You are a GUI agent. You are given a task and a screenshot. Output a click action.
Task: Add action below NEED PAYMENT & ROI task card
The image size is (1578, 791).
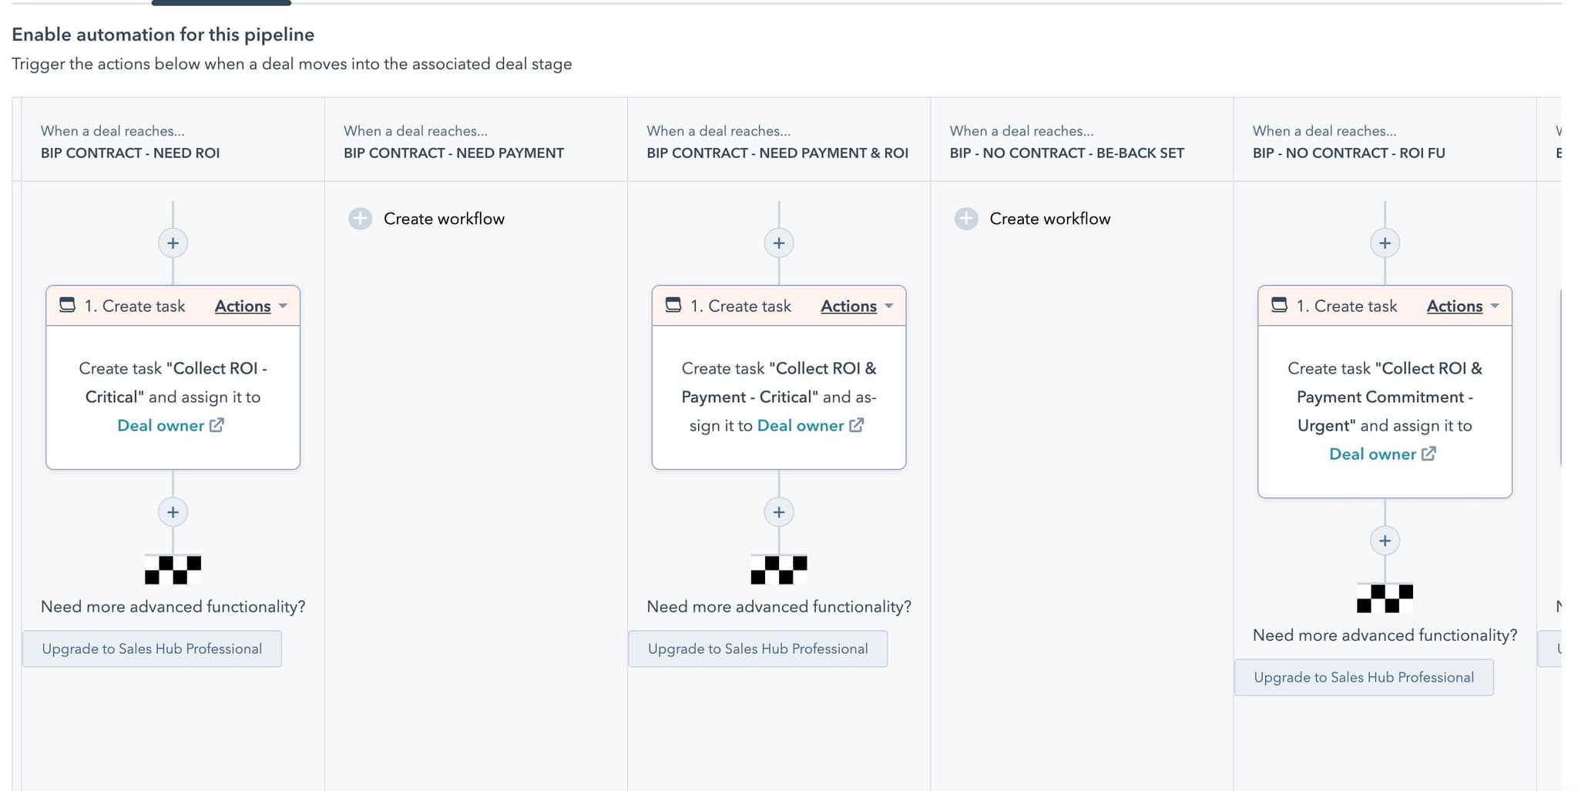click(x=779, y=512)
